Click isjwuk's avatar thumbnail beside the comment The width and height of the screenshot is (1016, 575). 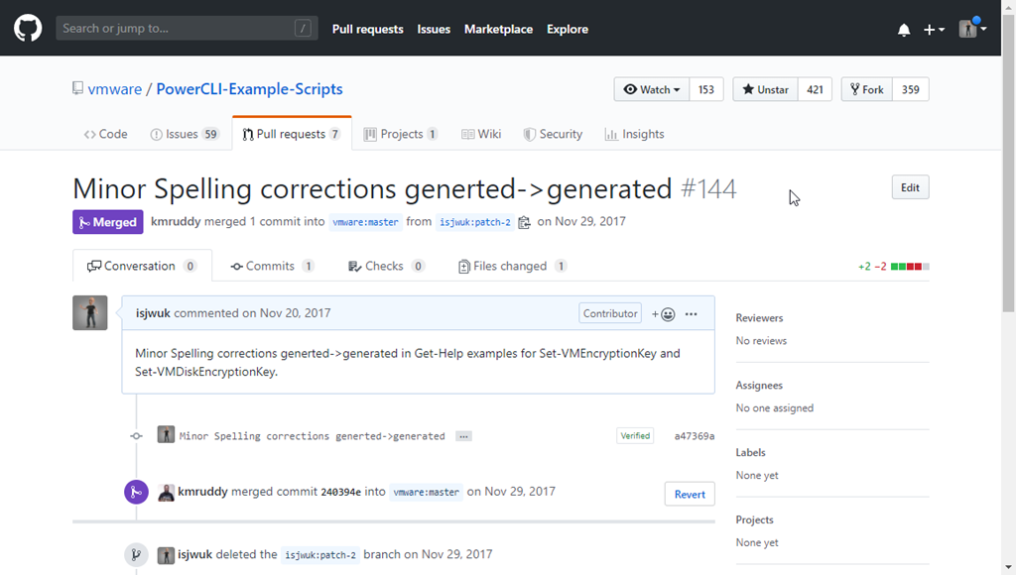90,312
